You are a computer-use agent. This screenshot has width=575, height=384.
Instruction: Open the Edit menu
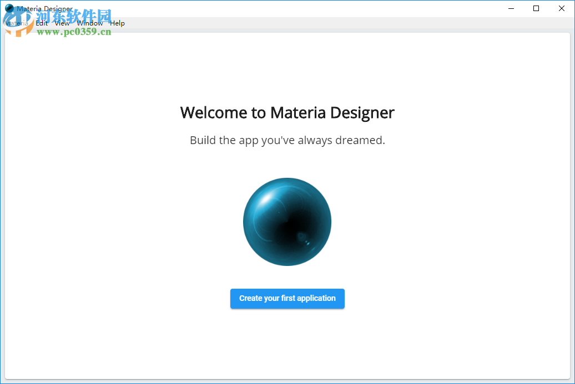[x=41, y=23]
